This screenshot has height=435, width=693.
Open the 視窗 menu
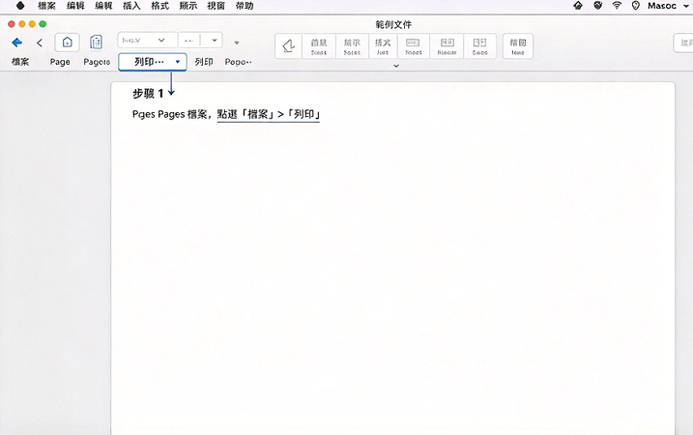(x=217, y=6)
